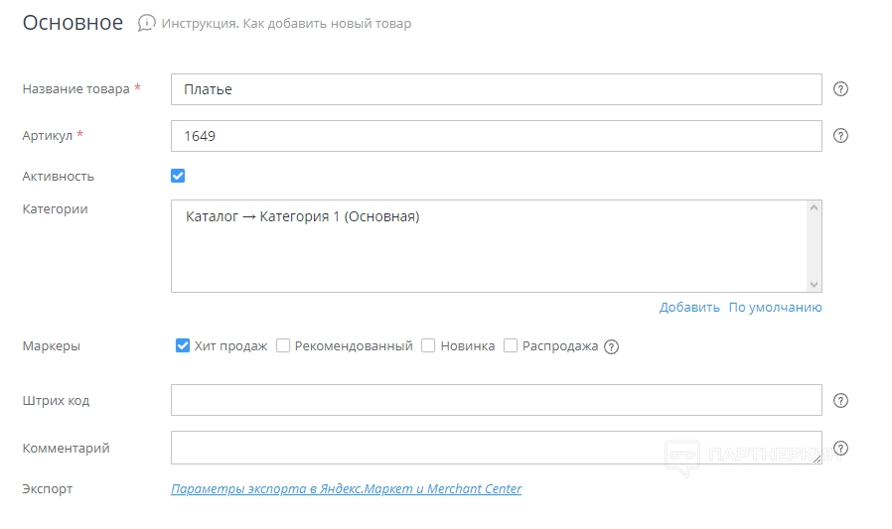This screenshot has width=892, height=529.
Task: Open Инструкция. Как добавить новый товар
Action: point(286,24)
